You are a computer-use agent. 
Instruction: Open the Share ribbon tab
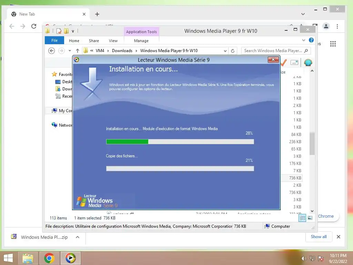tap(94, 41)
